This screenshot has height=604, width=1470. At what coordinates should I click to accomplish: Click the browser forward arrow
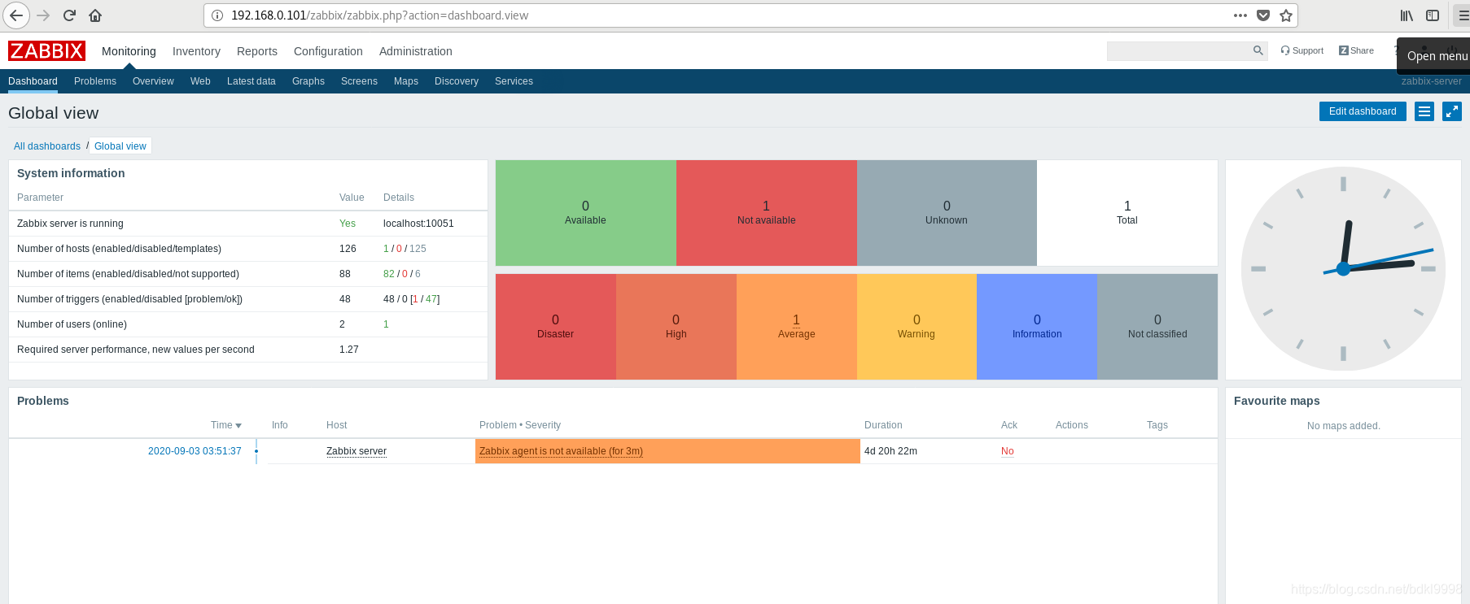point(43,15)
